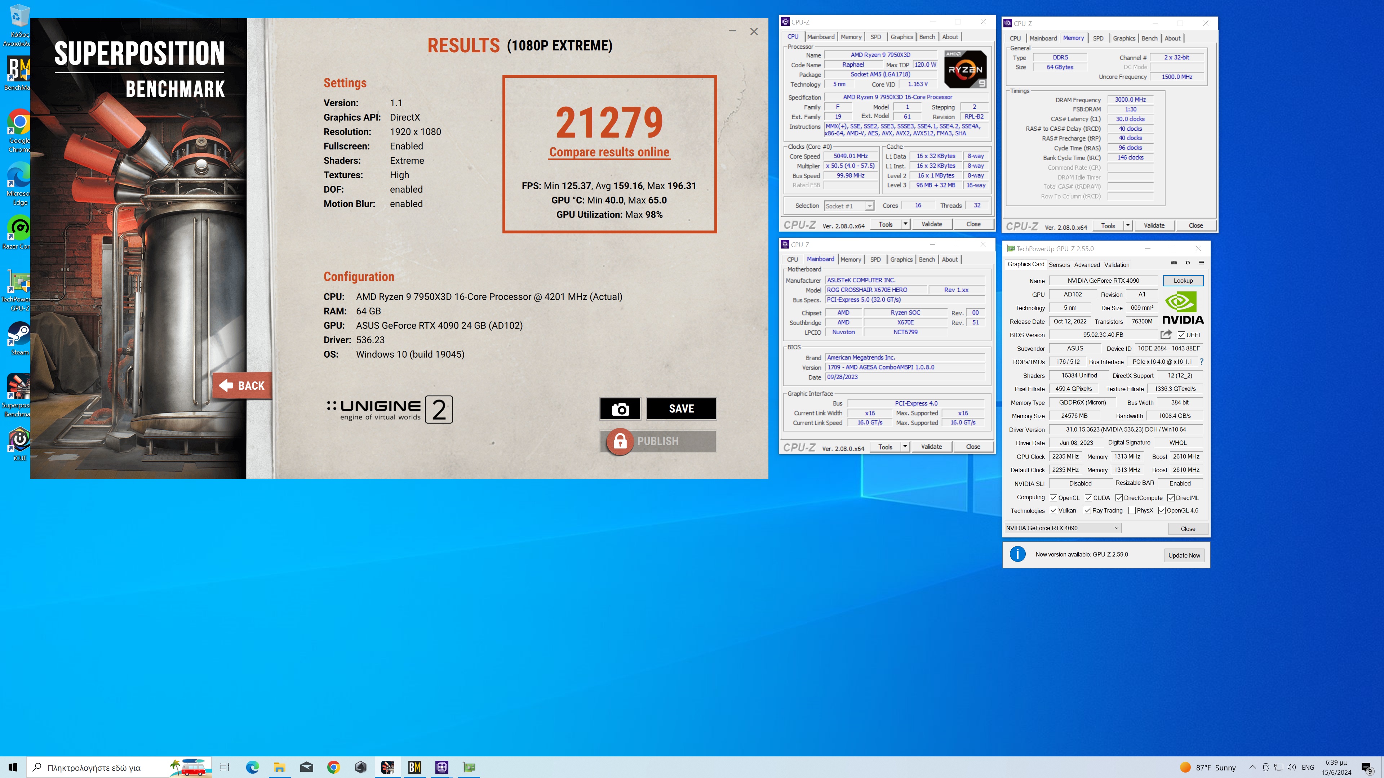Open Task View from the taskbar
Image resolution: width=1384 pixels, height=778 pixels.
point(225,767)
